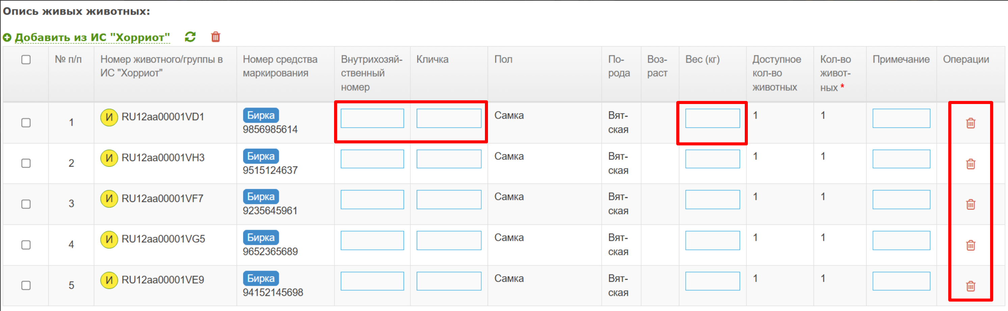Delete row 2 using its trash icon
The width and height of the screenshot is (1008, 311).
971,164
